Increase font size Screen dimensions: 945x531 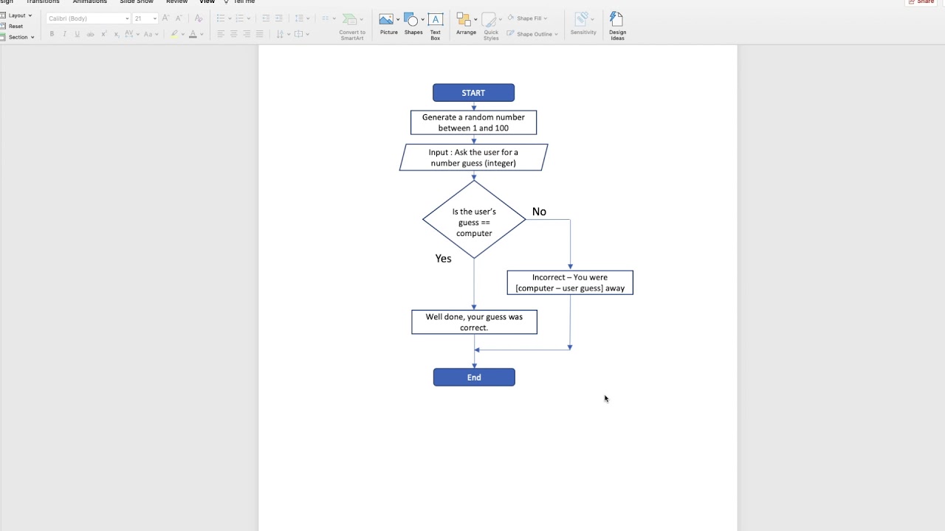[165, 18]
